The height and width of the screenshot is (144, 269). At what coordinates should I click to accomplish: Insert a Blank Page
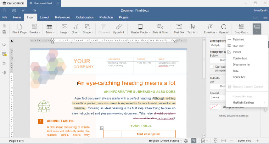point(19,29)
